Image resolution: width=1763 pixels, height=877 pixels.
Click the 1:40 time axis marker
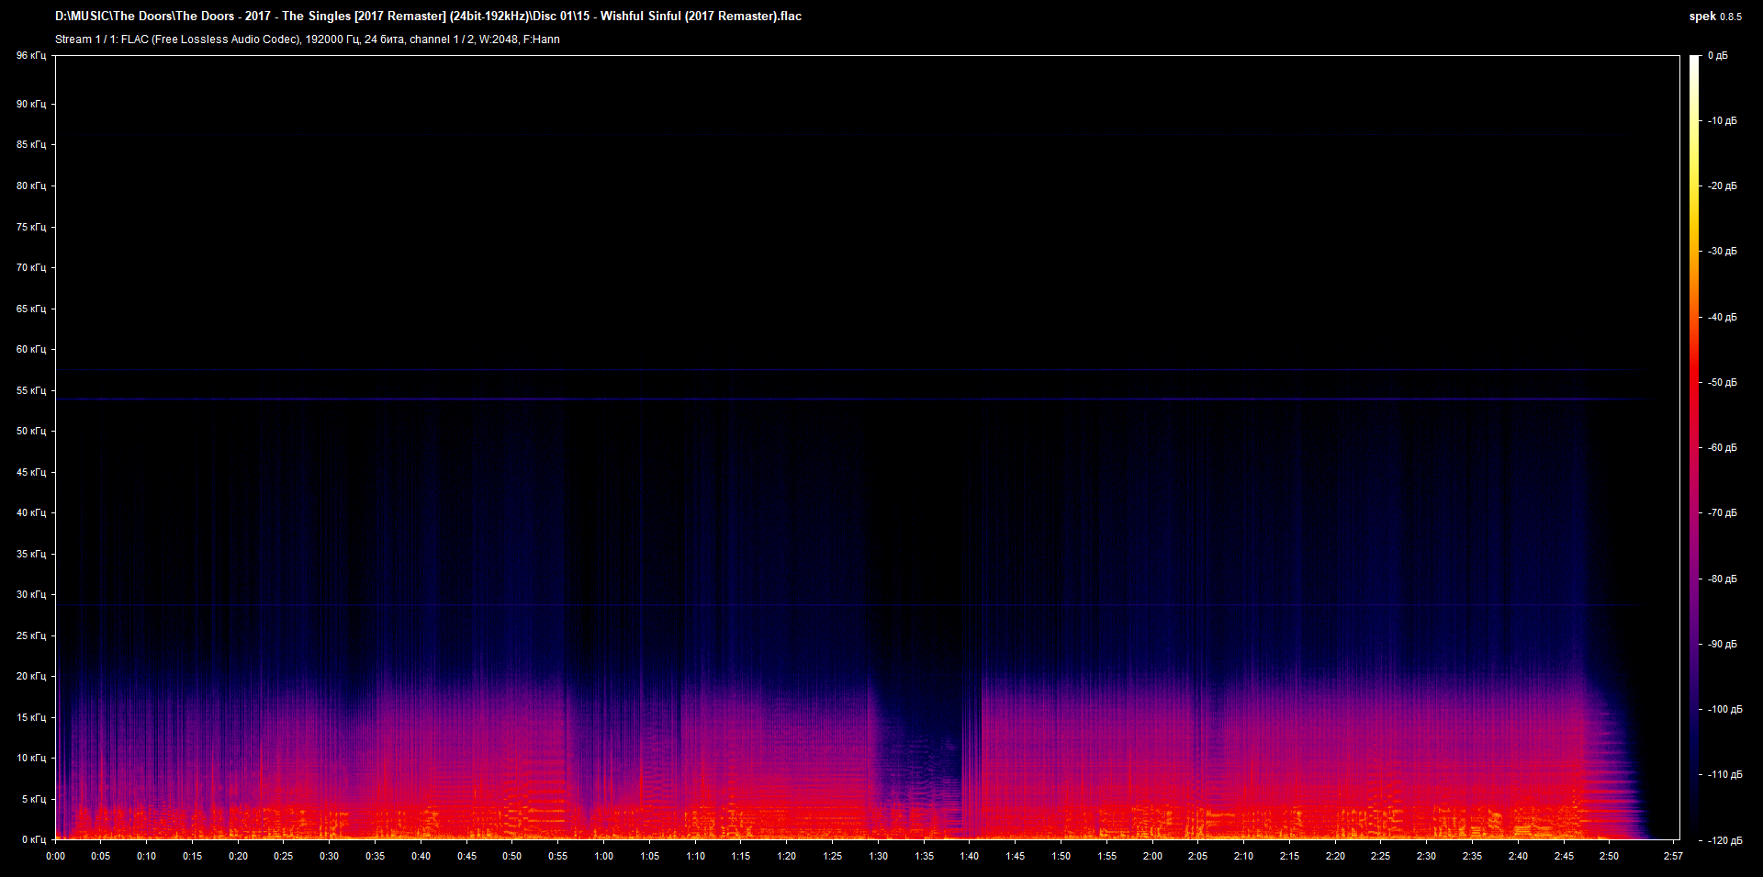970,856
